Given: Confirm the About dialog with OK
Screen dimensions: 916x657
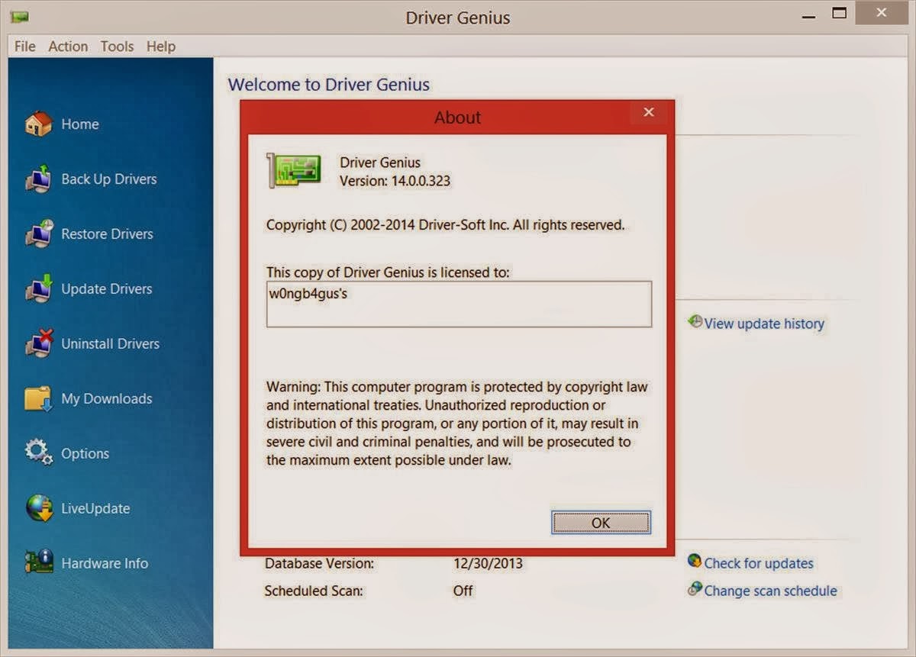Looking at the screenshot, I should coord(601,523).
